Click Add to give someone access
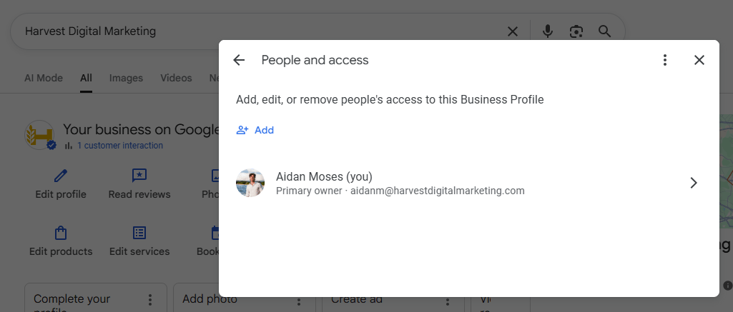 pos(255,130)
